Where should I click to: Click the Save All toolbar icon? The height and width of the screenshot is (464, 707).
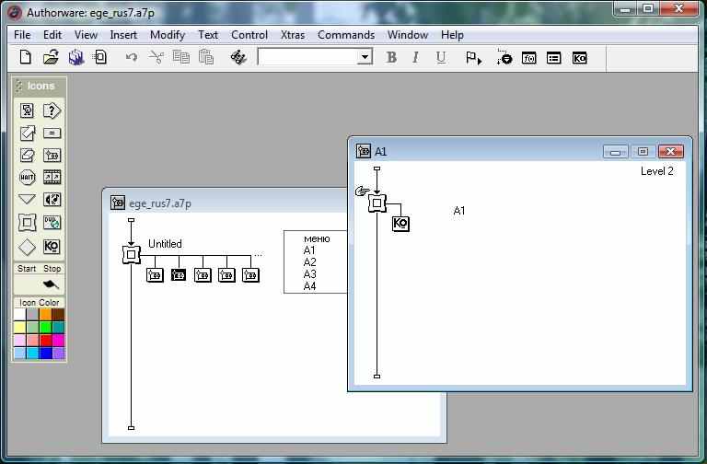[76, 57]
